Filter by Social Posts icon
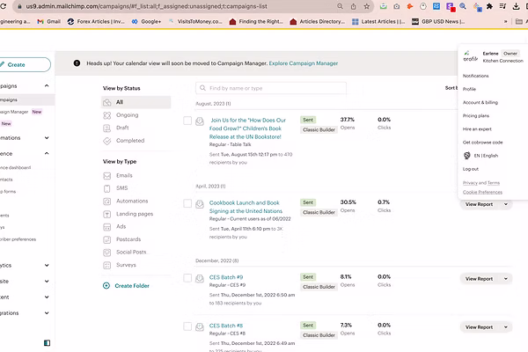The width and height of the screenshot is (528, 352). click(107, 253)
